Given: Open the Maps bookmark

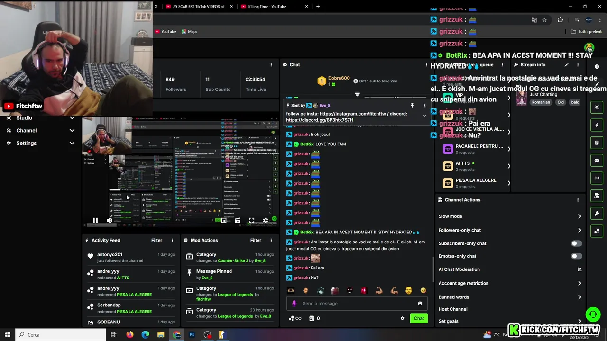Looking at the screenshot, I should pos(189,32).
